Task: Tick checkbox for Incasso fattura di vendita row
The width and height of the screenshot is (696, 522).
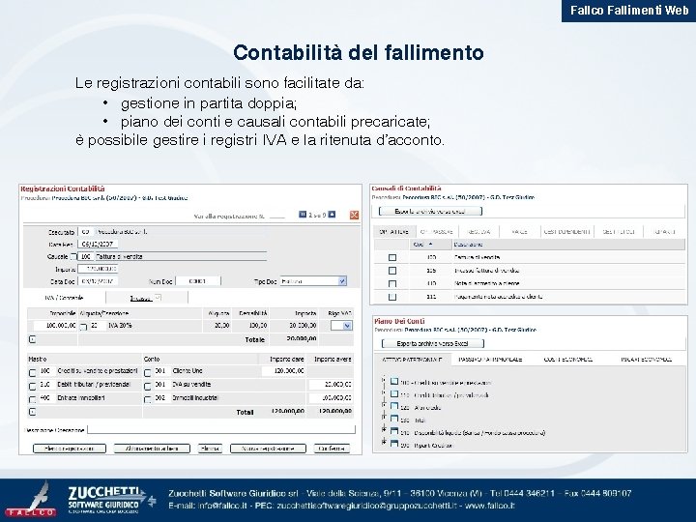Action: click(x=392, y=271)
